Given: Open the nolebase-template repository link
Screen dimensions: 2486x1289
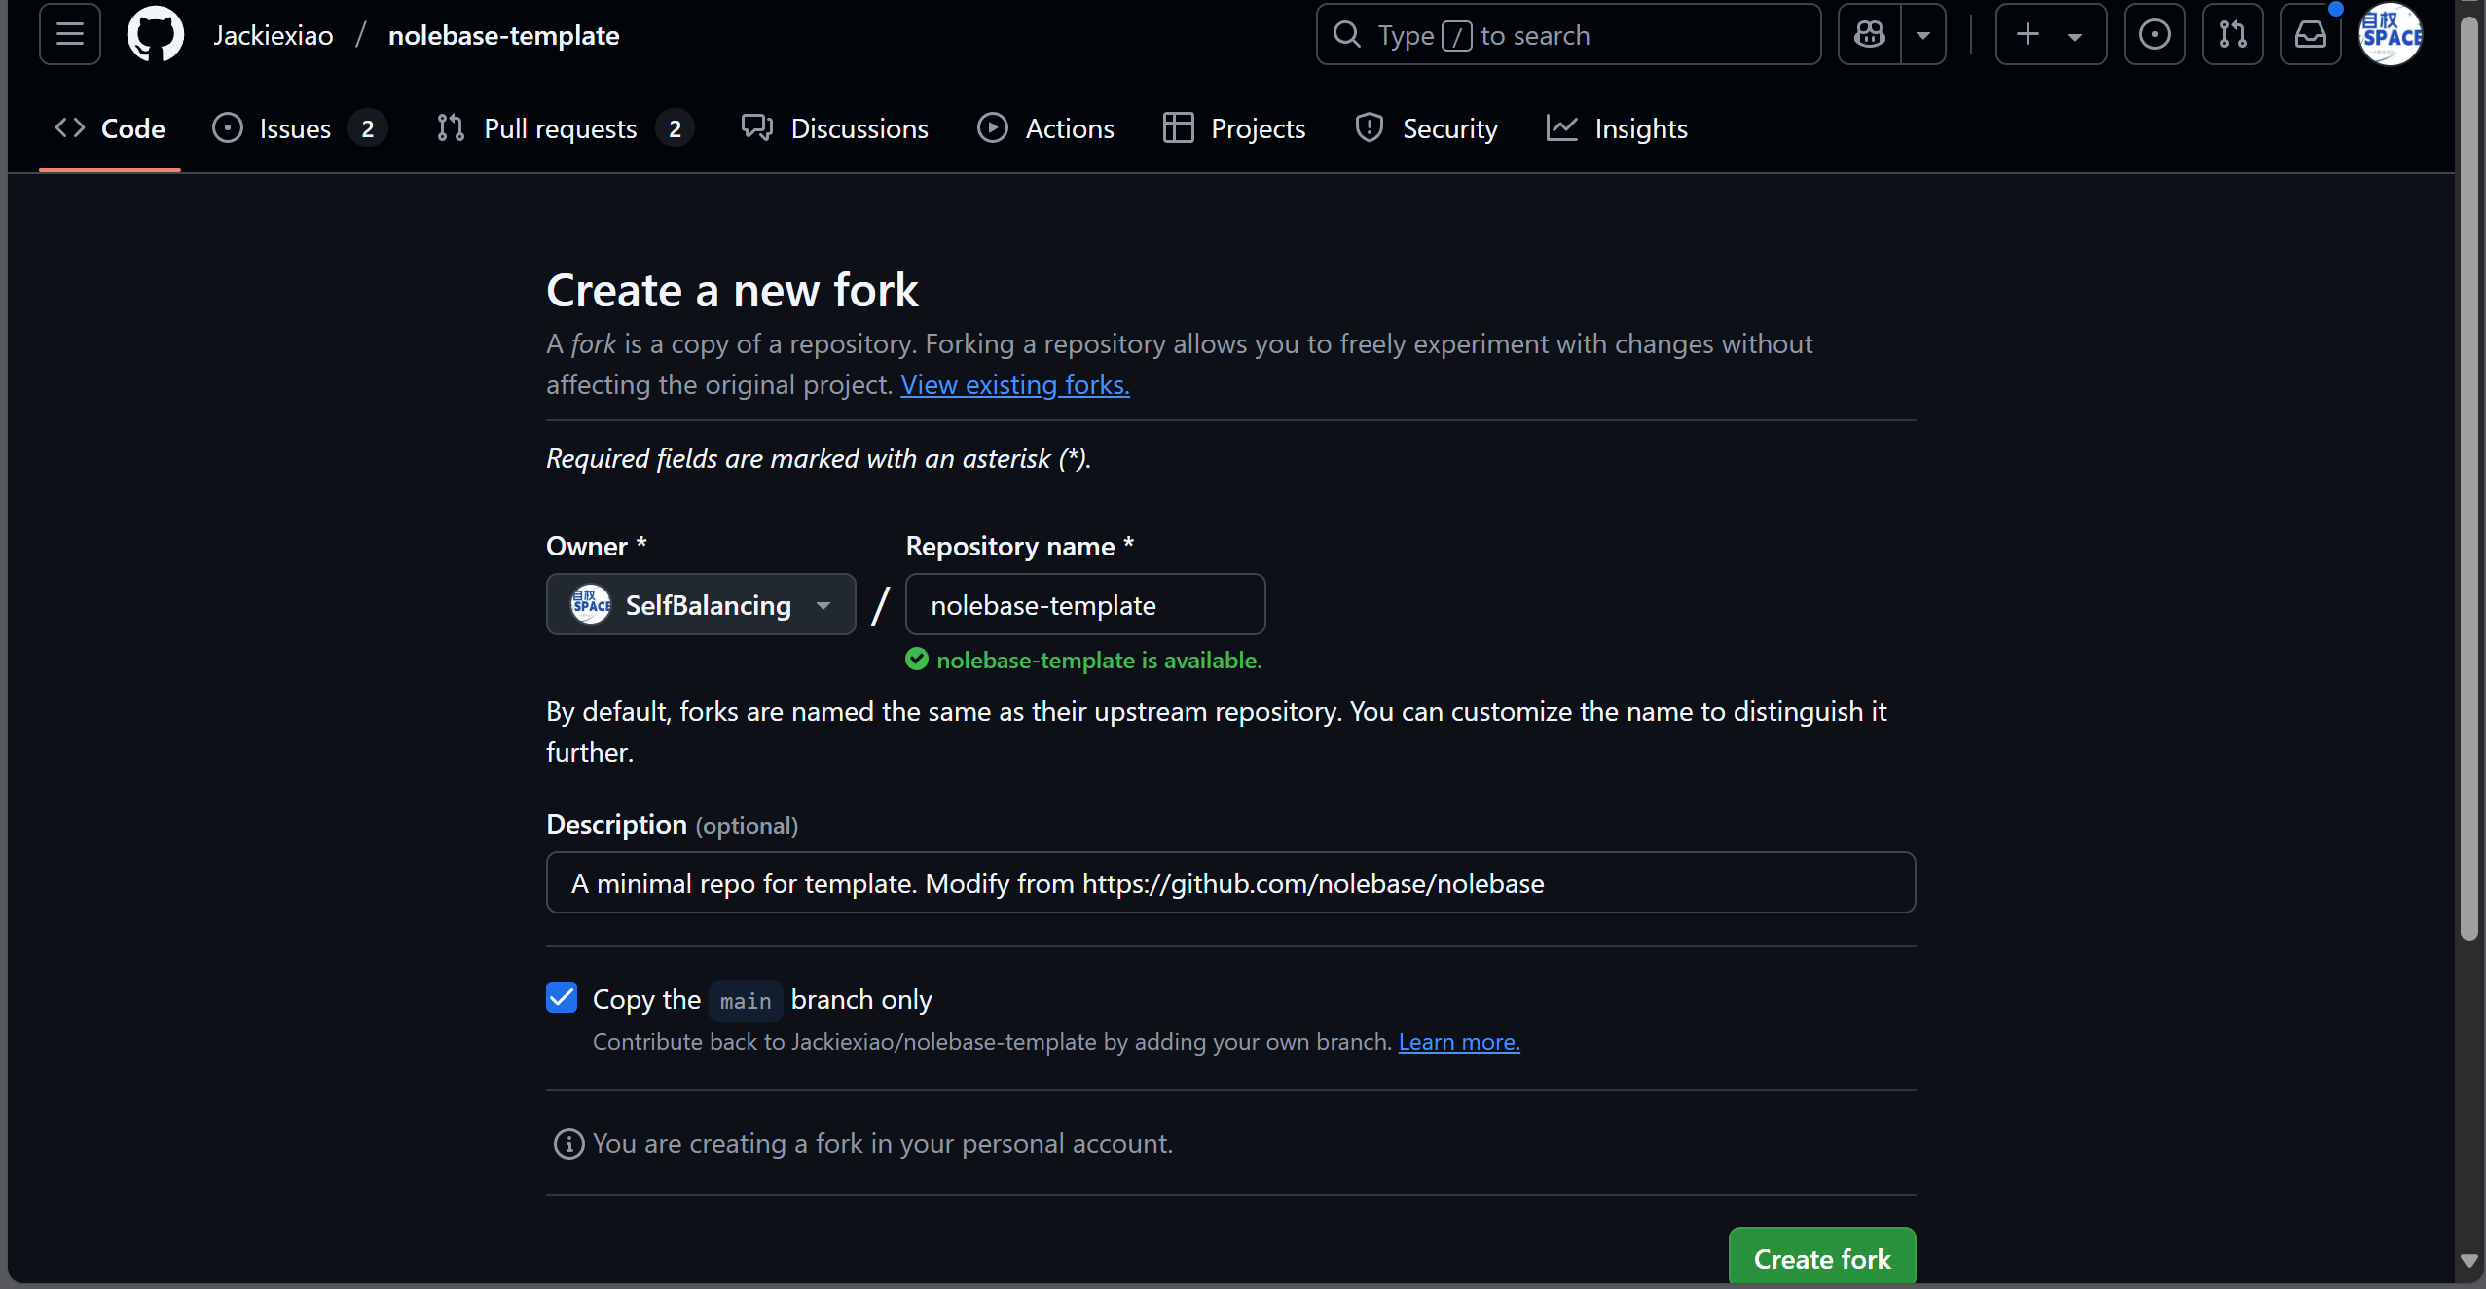Looking at the screenshot, I should [x=504, y=35].
